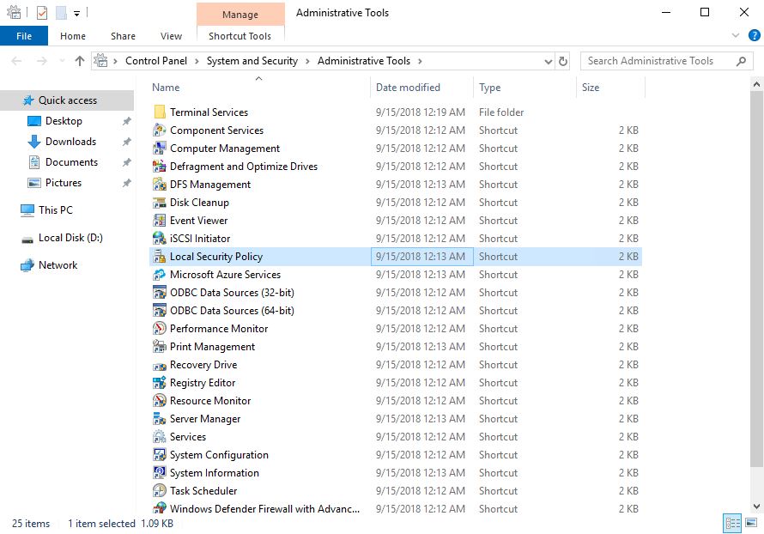Select the Recovery Drive icon
Screen dimensions: 764x534
click(160, 365)
